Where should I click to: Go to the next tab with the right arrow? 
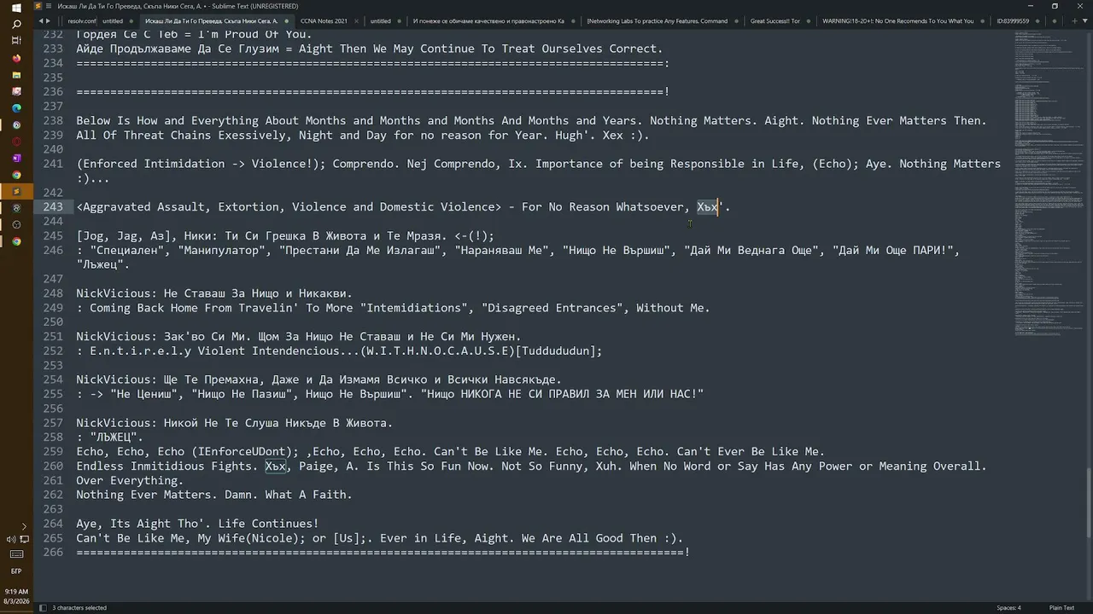(x=48, y=20)
